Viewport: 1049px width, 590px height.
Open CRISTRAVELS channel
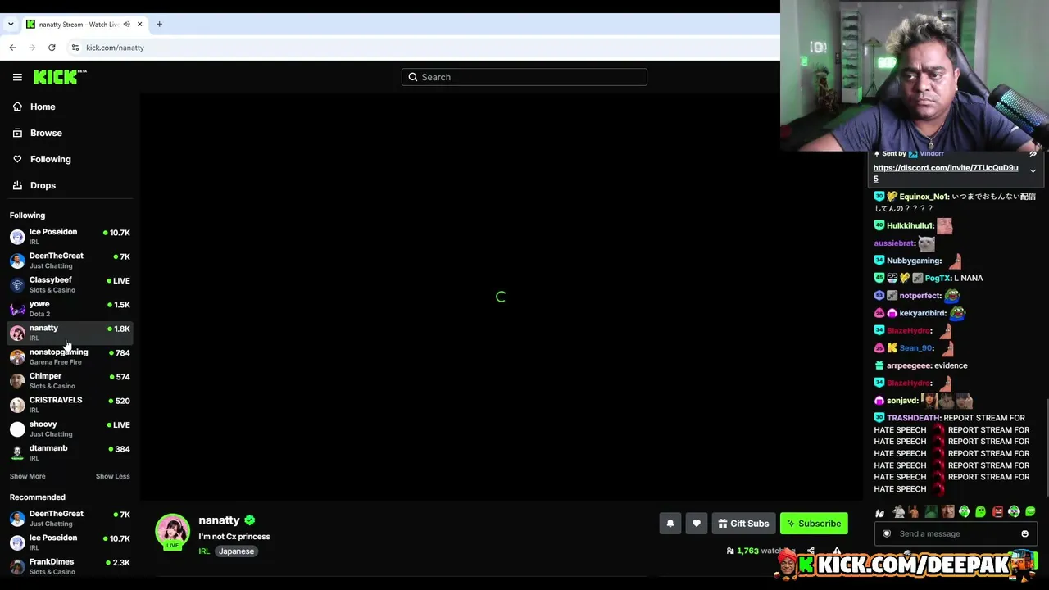70,405
